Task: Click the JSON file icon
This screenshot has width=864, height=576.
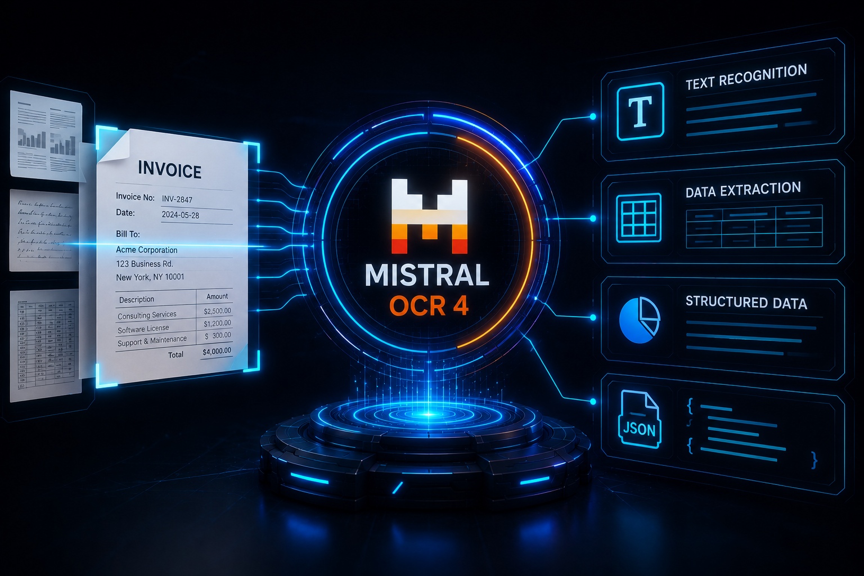Action: coord(640,419)
